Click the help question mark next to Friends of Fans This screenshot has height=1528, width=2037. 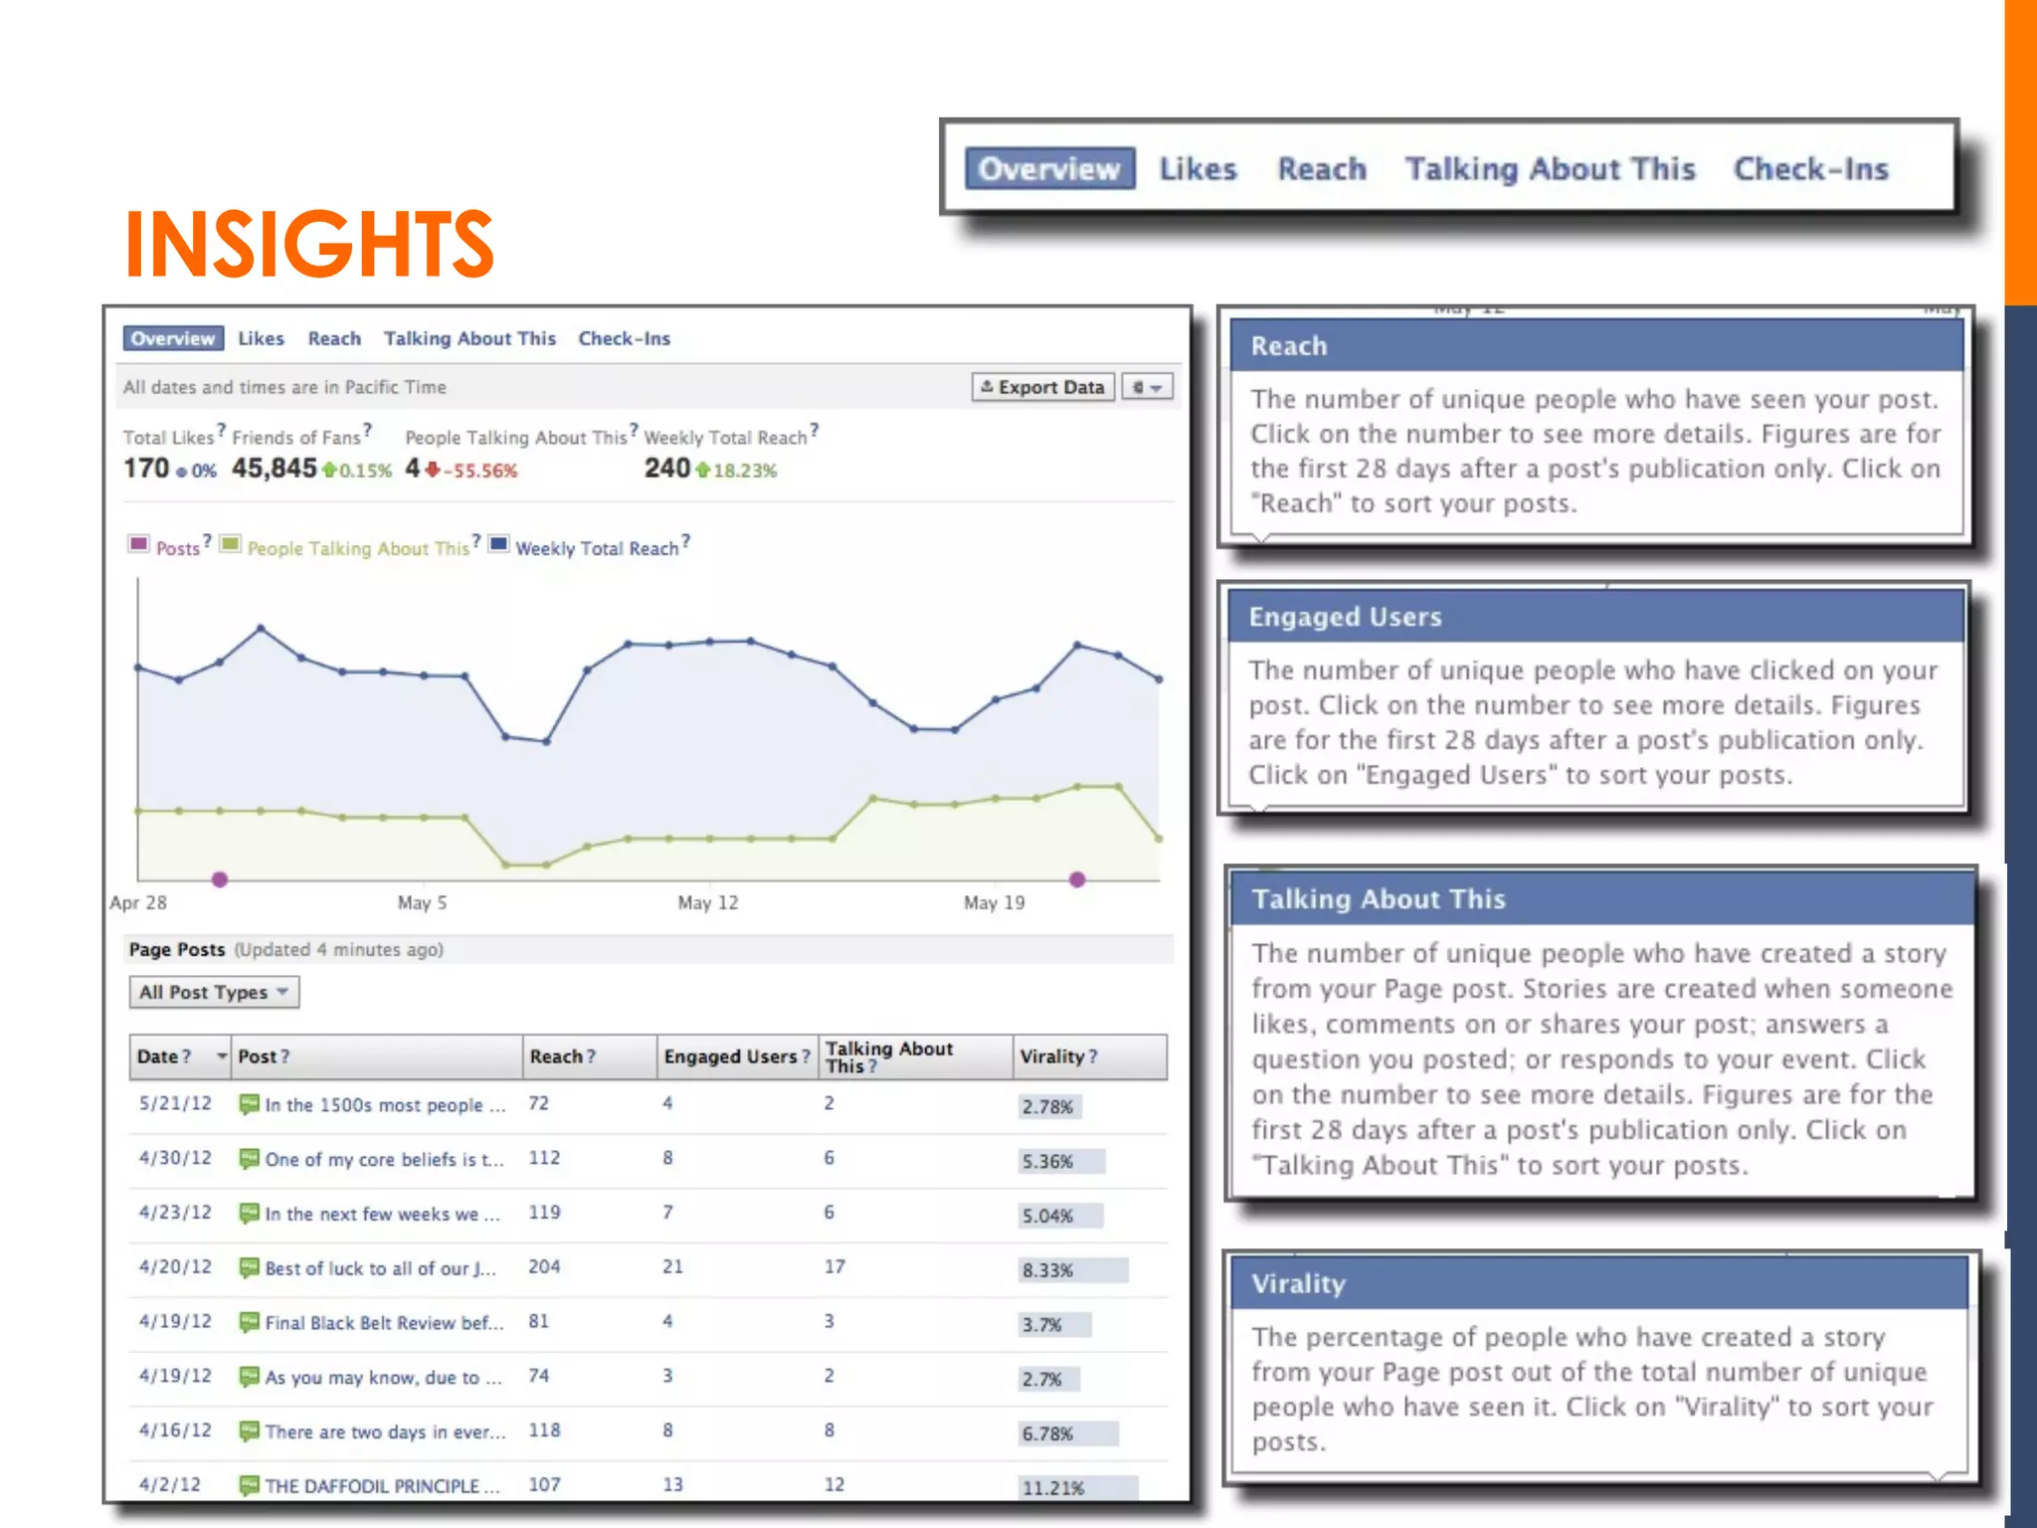(367, 430)
